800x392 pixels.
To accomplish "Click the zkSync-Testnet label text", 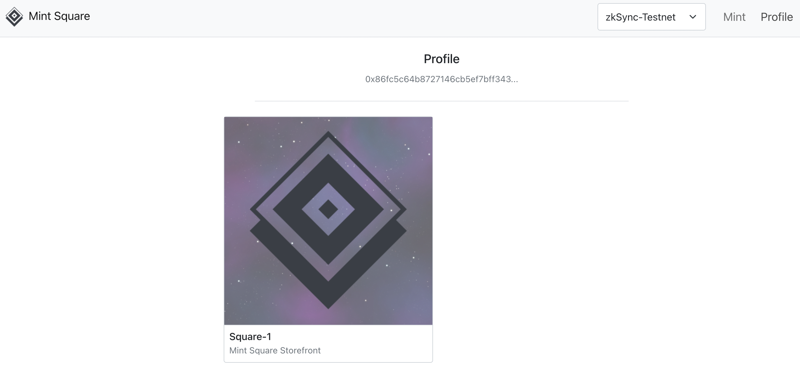I will coord(640,17).
